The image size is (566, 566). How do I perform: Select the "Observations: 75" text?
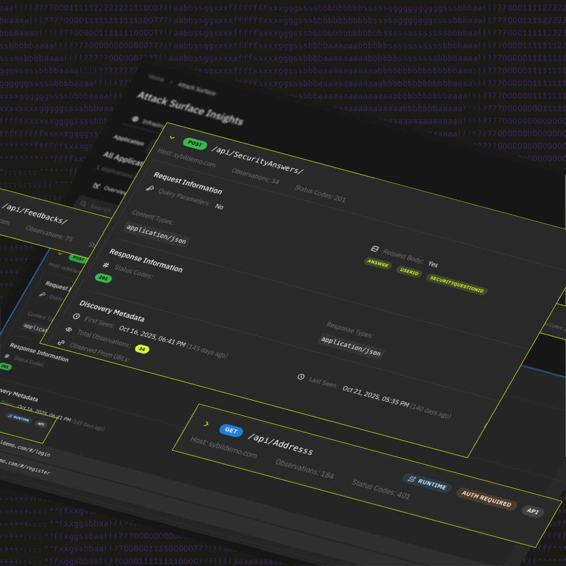(x=49, y=234)
